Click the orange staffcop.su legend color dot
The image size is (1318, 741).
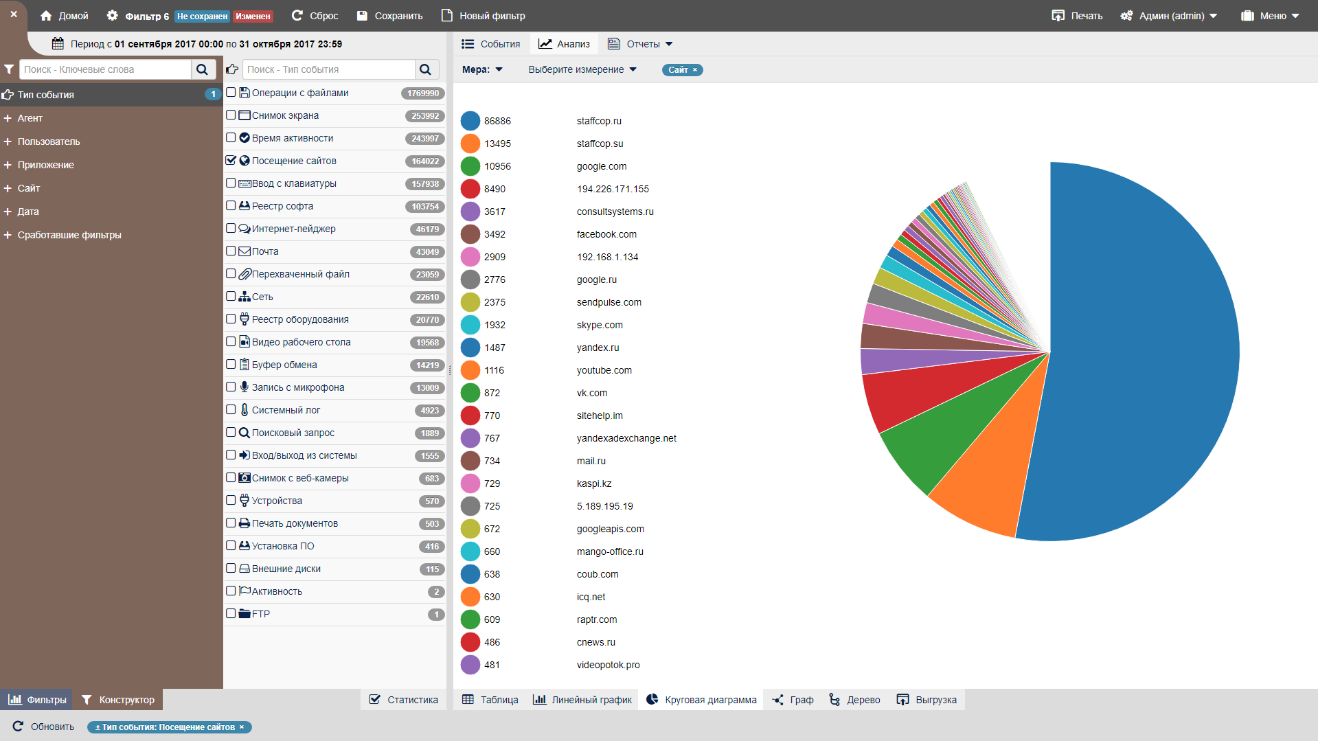pyautogui.click(x=470, y=144)
